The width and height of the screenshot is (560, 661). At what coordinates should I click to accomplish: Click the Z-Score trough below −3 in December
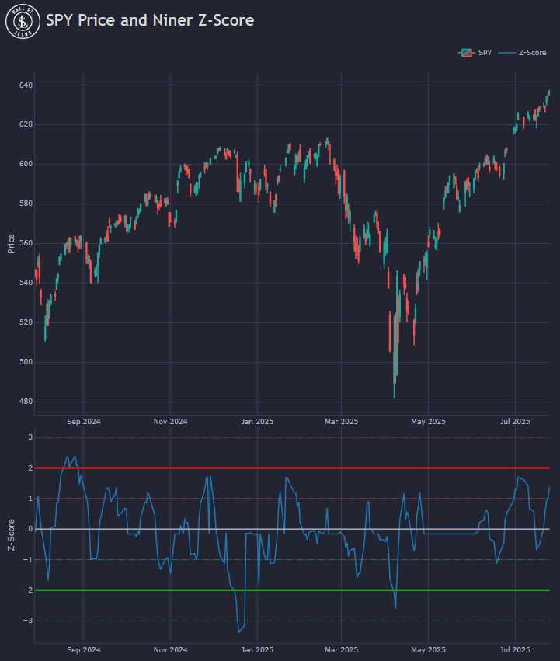click(239, 631)
